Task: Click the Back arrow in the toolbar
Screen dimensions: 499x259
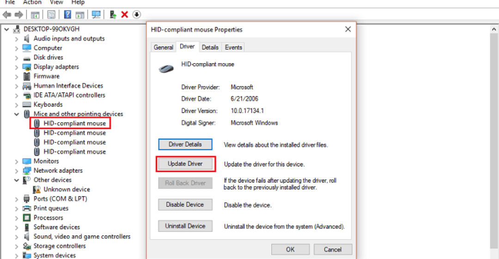Action: 6,15
